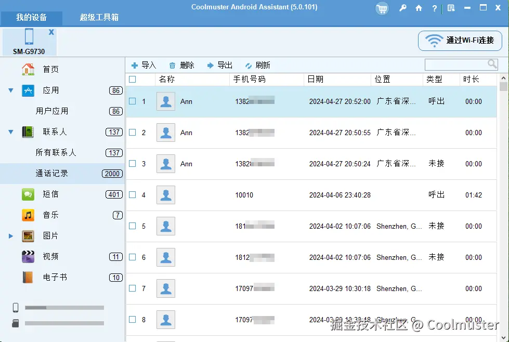Click the 应用 app store icon

(x=28, y=90)
